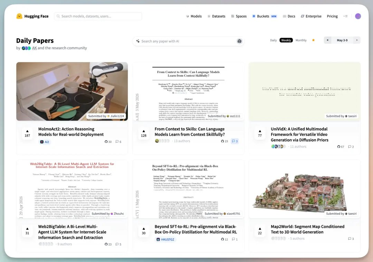Go to previous week arrow
This screenshot has width=373, height=262.
pyautogui.click(x=327, y=40)
